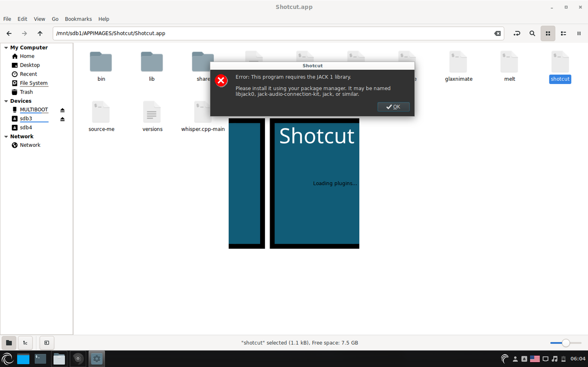Switch to icon grid view
The height and width of the screenshot is (367, 588).
point(548,33)
